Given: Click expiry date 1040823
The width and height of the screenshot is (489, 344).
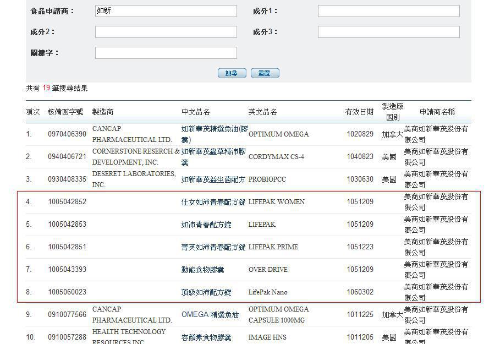Looking at the screenshot, I should click(x=360, y=156).
